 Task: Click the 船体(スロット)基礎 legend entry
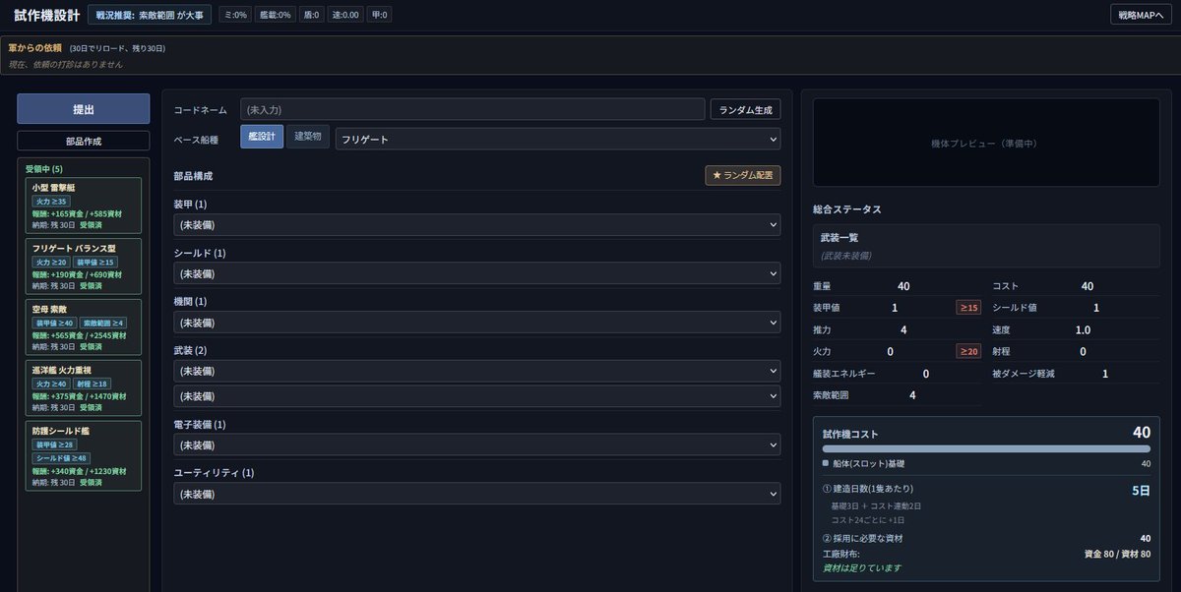click(x=864, y=463)
